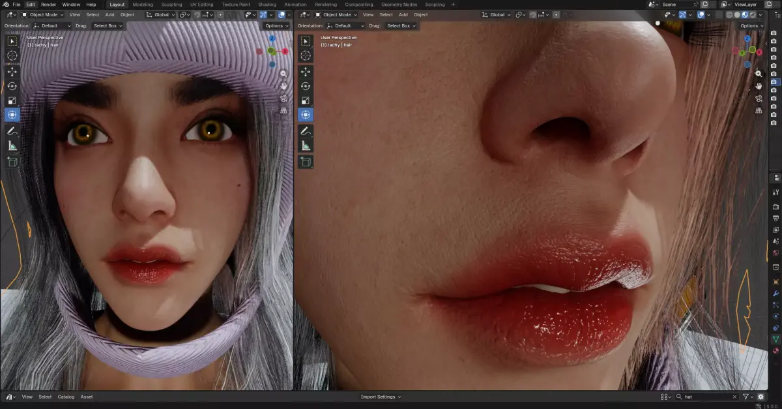Open Import Settings in asset browser
The width and height of the screenshot is (782, 409).
[381, 397]
